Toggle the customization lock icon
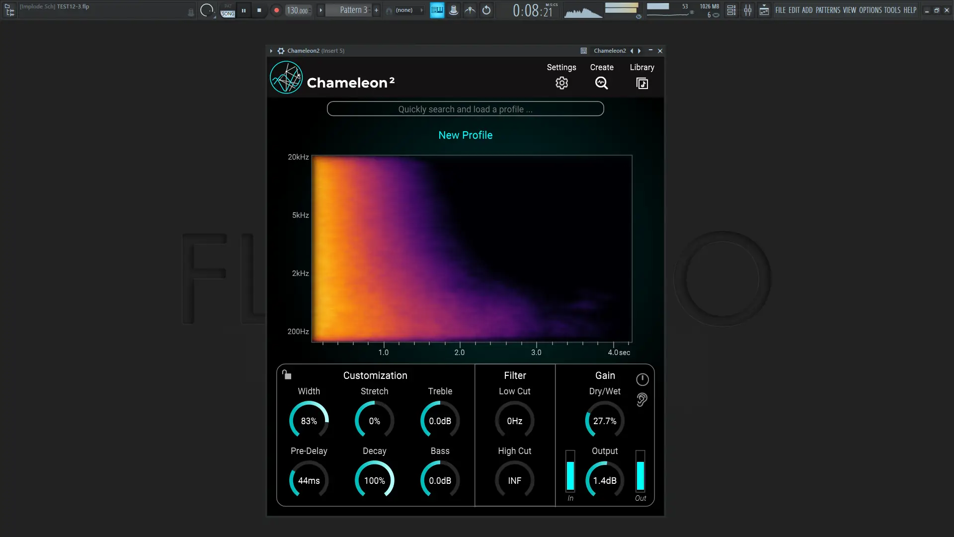 (287, 375)
